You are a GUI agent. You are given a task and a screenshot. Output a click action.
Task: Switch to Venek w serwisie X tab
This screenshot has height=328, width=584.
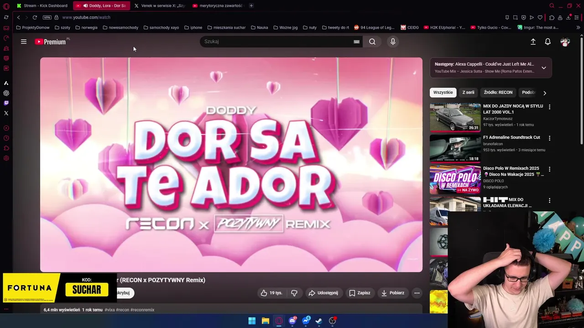(159, 5)
